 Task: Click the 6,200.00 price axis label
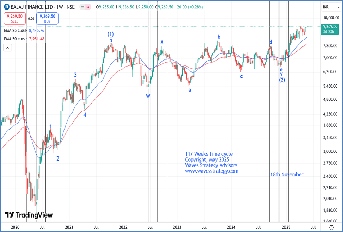330,72
